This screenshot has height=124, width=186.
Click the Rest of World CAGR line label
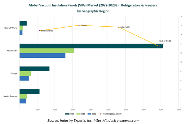[x=165, y=41]
